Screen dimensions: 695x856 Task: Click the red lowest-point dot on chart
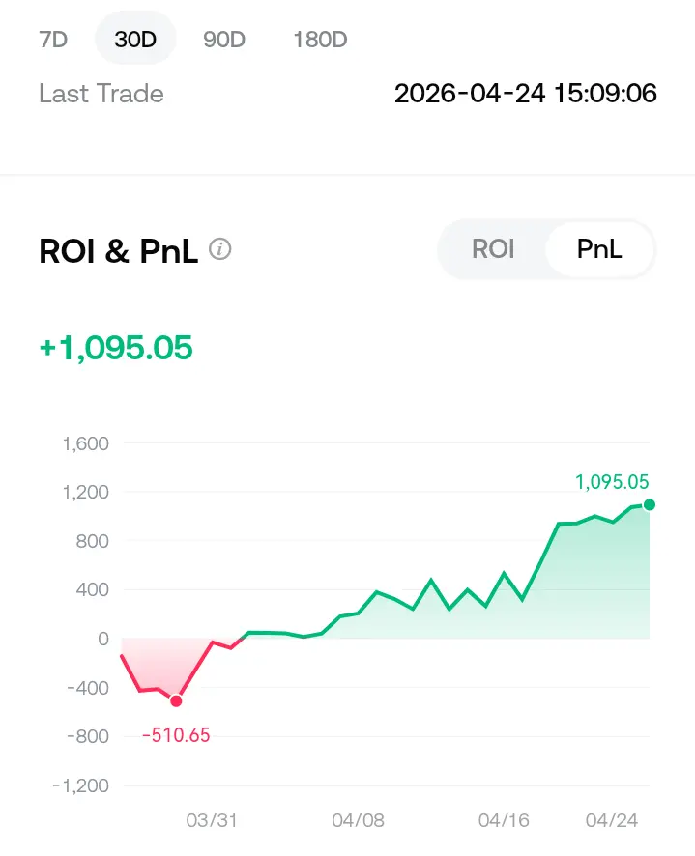point(176,700)
